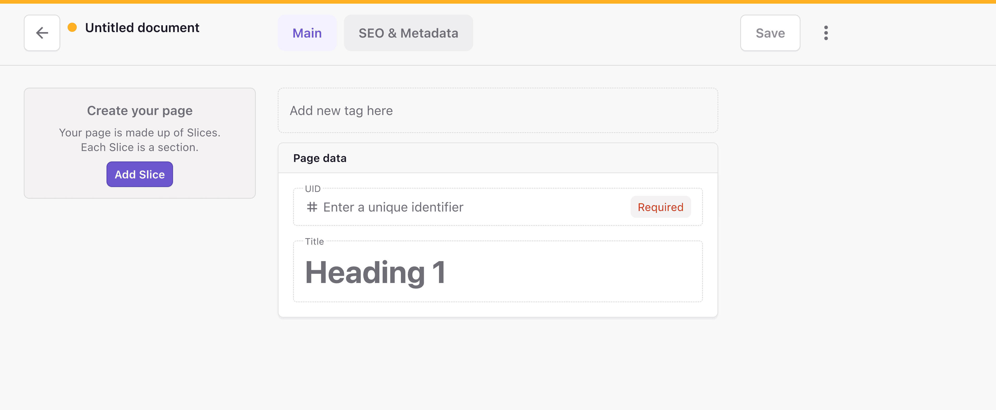The height and width of the screenshot is (410, 996).
Task: Click the Title field label
Action: pos(314,241)
